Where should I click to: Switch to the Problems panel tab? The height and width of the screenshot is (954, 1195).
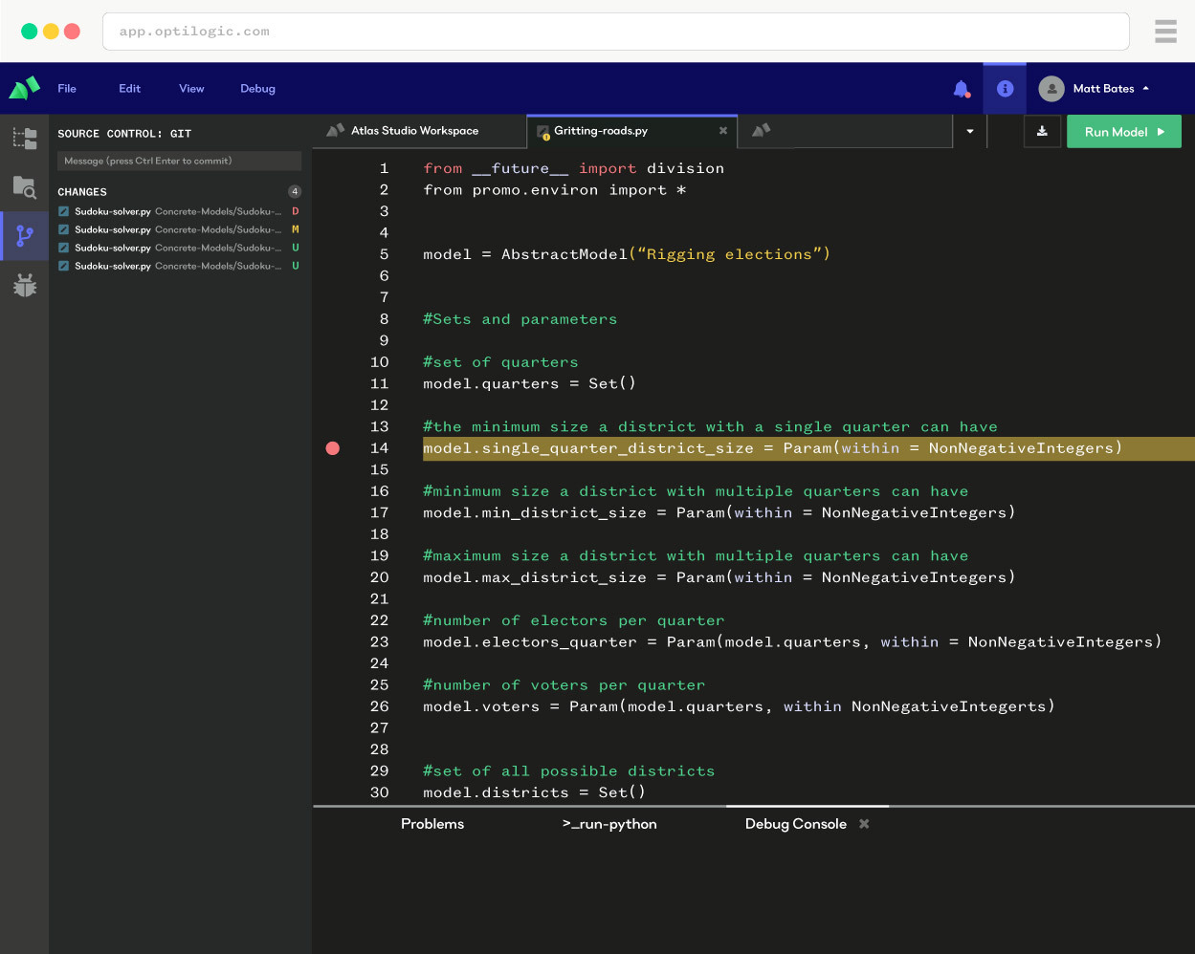(x=432, y=824)
